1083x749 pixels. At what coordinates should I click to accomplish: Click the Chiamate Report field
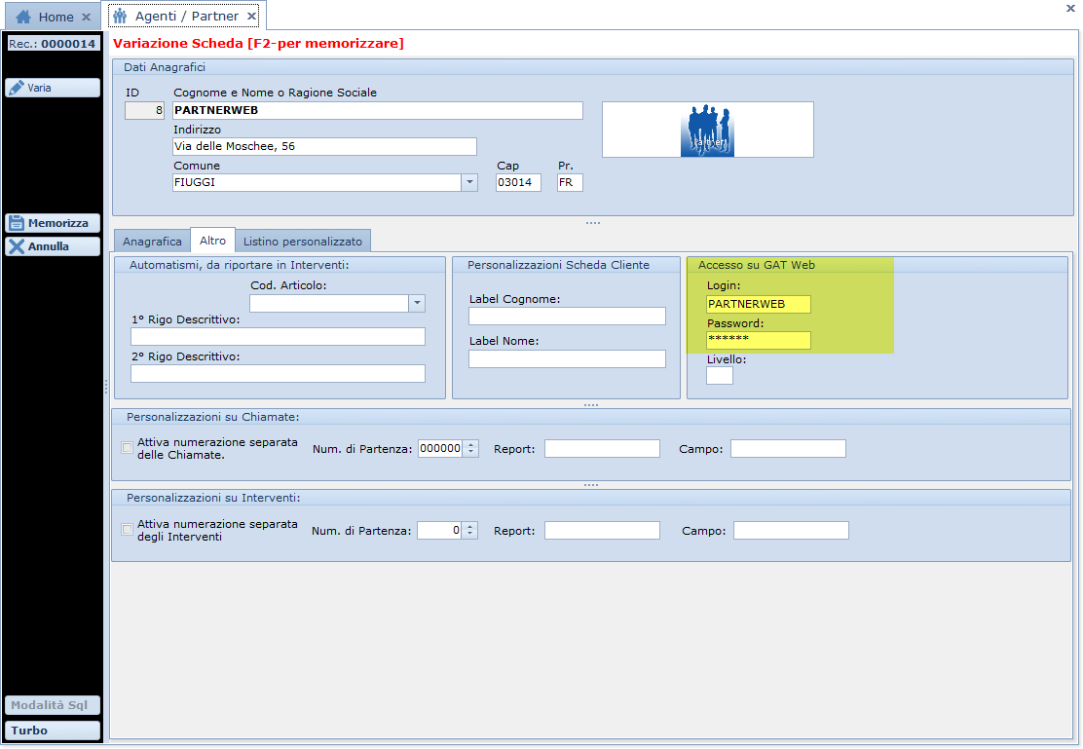coord(602,448)
